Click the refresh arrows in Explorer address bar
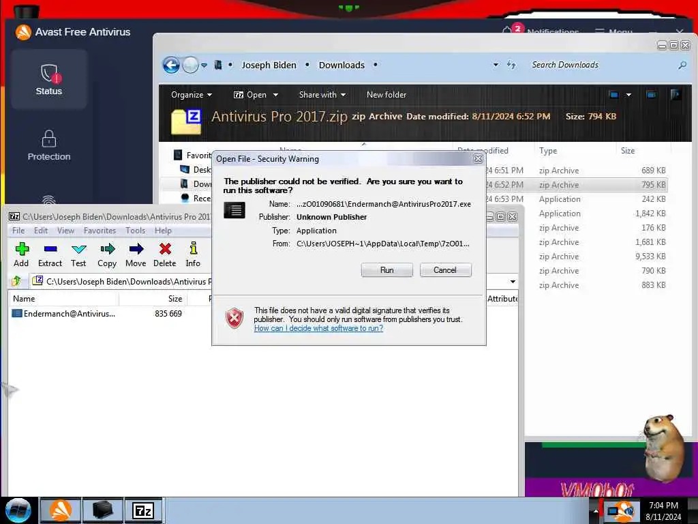The image size is (698, 524). (x=511, y=65)
